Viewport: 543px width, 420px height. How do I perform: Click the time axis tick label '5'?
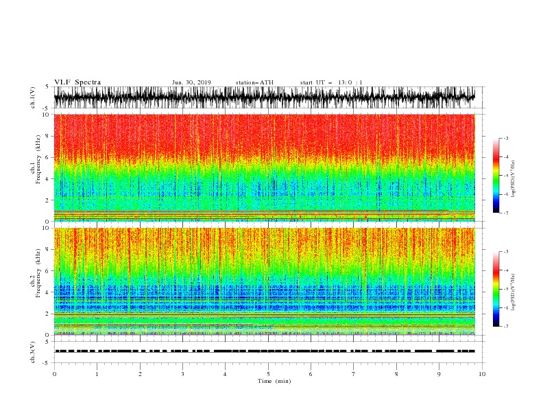pyautogui.click(x=268, y=374)
